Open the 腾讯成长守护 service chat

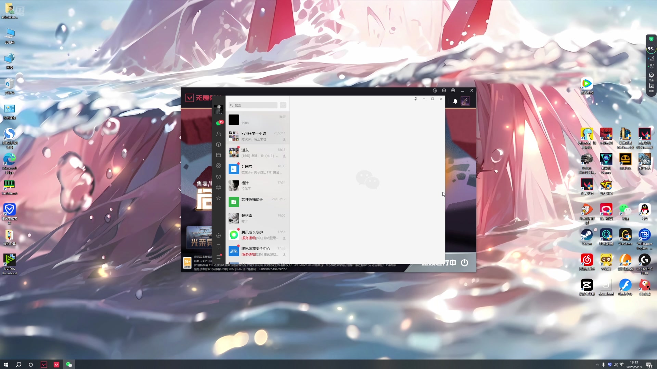(x=257, y=235)
